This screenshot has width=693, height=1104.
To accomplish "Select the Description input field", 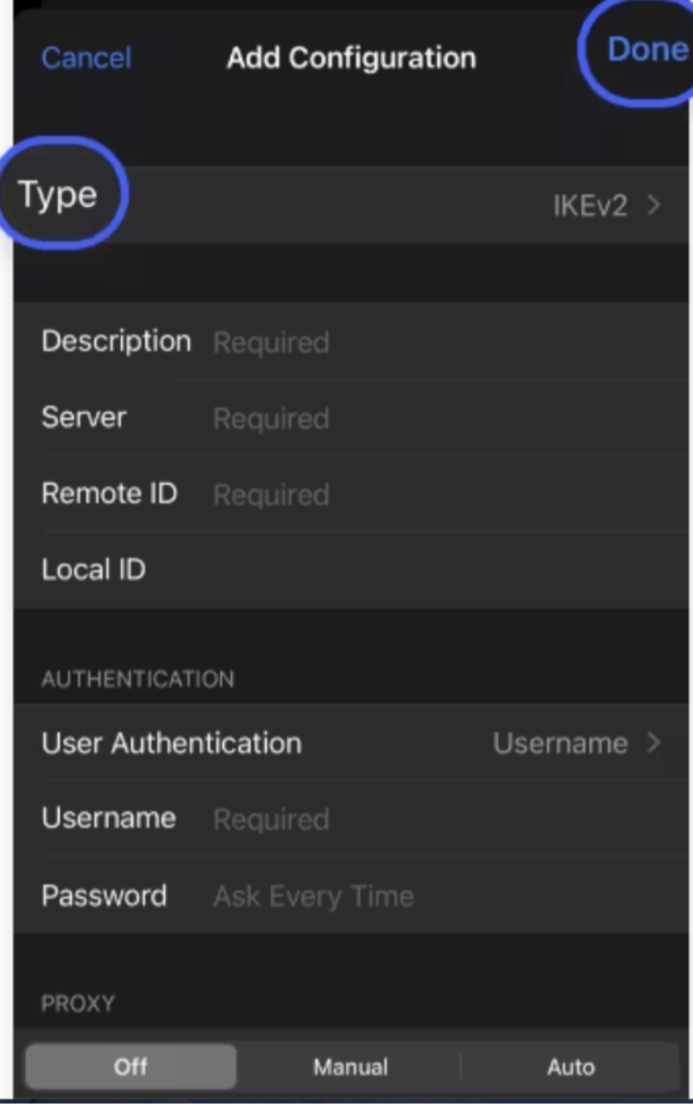I will coord(351,342).
